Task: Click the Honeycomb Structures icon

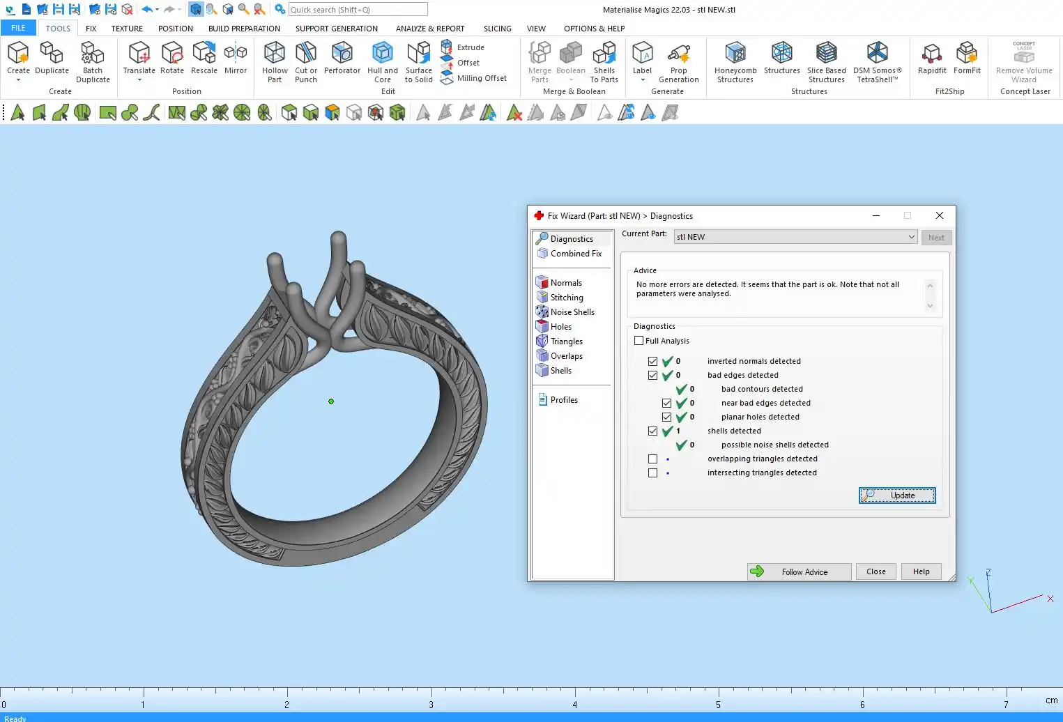Action: [x=735, y=54]
